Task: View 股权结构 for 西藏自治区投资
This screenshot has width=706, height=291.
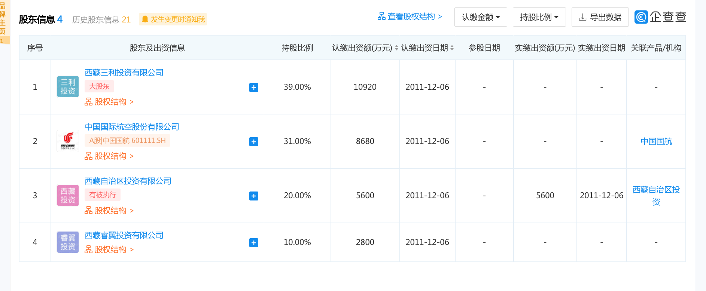Action: (x=109, y=211)
